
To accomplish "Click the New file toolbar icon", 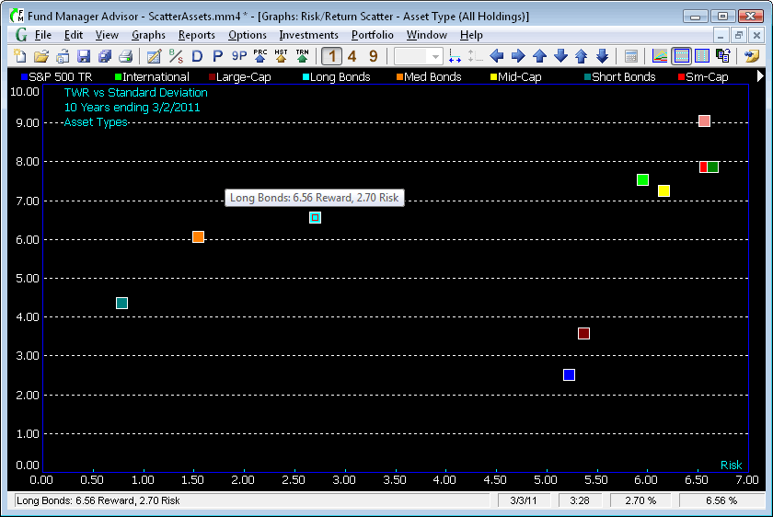I will coord(20,56).
